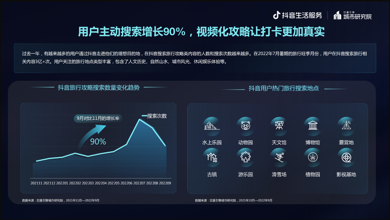
Task: Select the heading 抖音旅行攻略搜索数量变化趋势
Action: (99, 88)
